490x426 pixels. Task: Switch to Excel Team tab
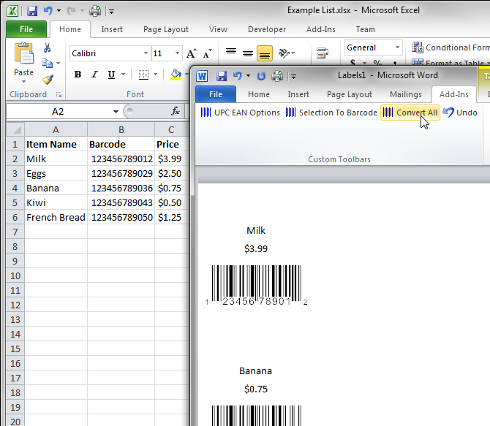point(366,29)
